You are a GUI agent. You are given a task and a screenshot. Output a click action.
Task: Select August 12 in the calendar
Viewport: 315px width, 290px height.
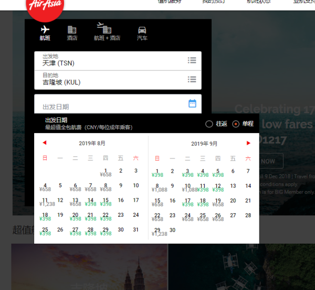(x=60, y=200)
